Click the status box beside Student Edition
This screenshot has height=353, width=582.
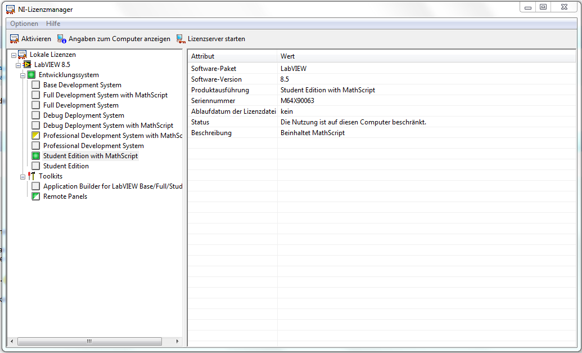click(35, 166)
